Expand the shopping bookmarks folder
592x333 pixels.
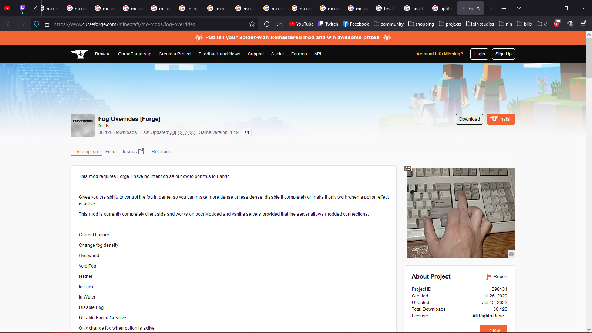click(421, 24)
